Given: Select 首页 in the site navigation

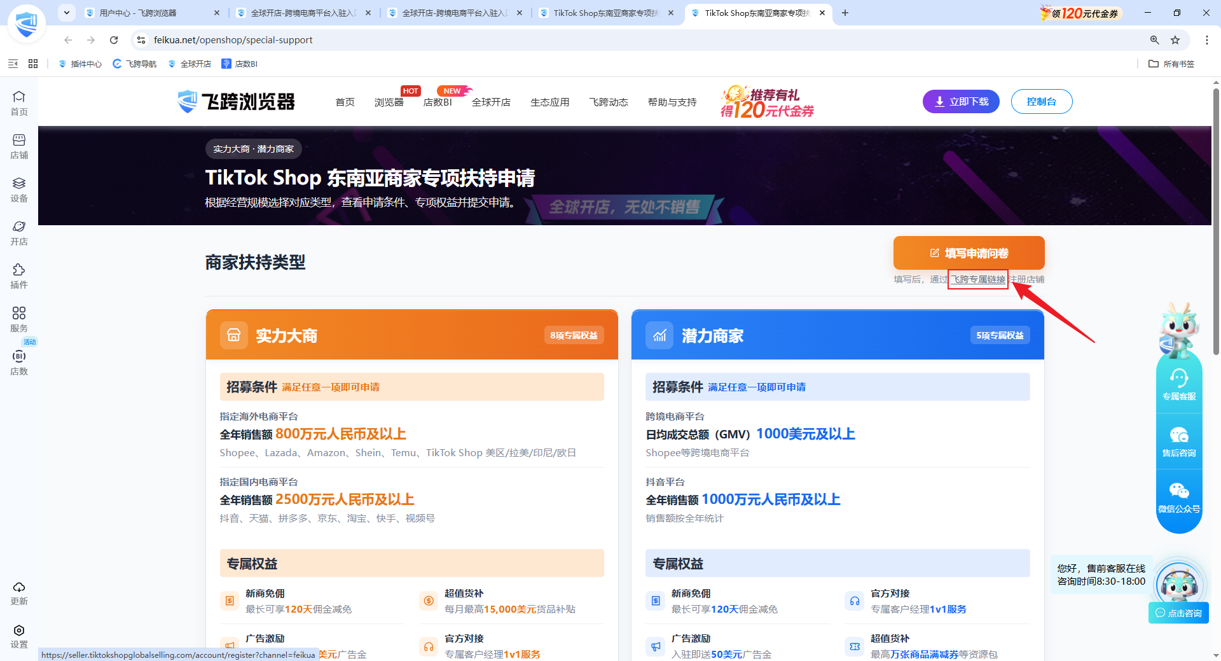Looking at the screenshot, I should (345, 102).
